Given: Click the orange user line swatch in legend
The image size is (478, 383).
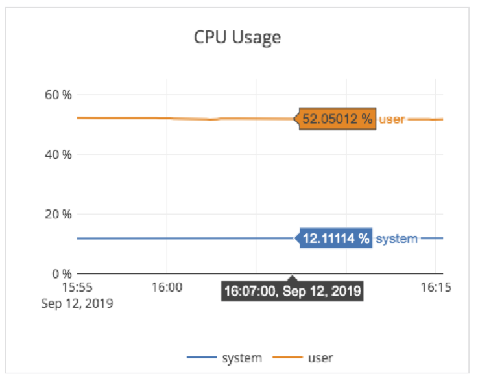Looking at the screenshot, I should (x=285, y=358).
